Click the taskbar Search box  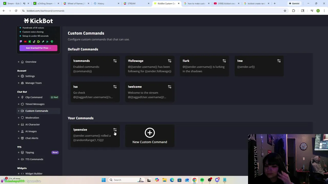[x=126, y=180]
